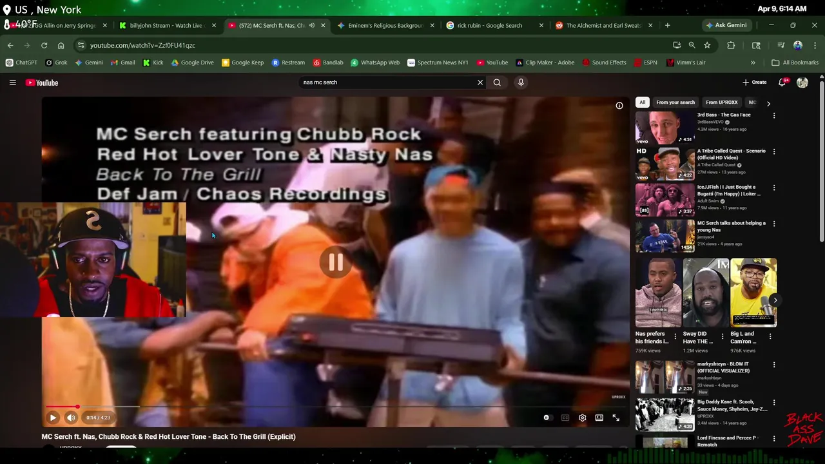Open the Clip Maker - Adobe bookmark
The width and height of the screenshot is (825, 464).
[545, 63]
